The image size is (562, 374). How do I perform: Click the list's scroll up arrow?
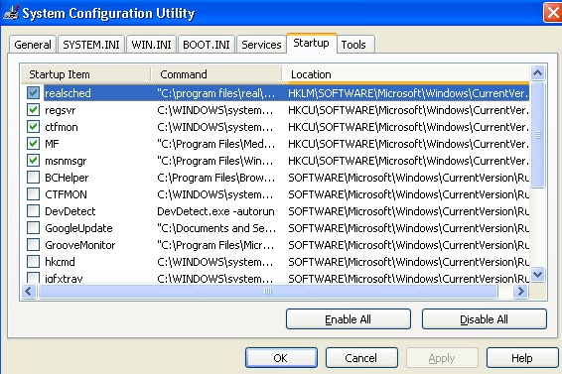[x=537, y=73]
